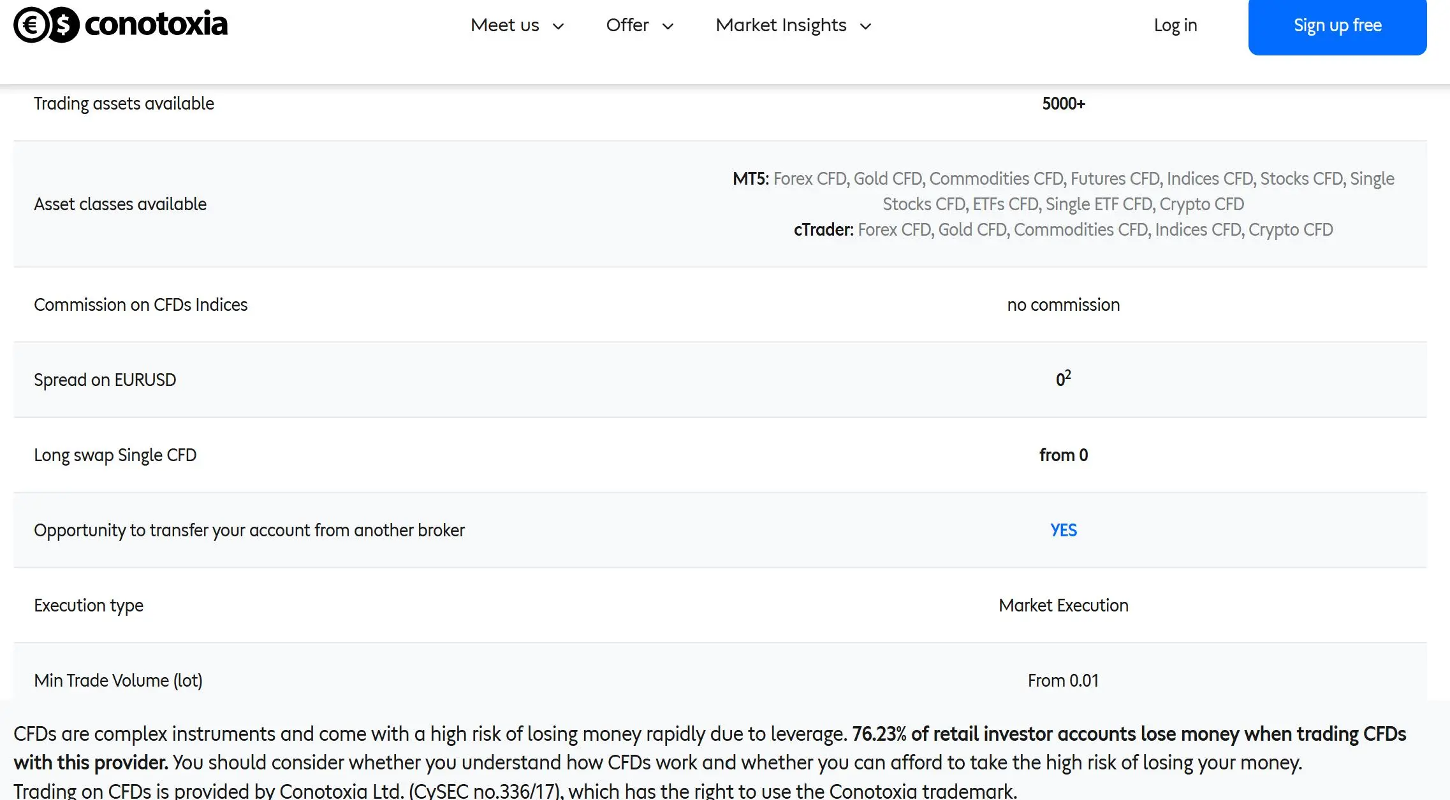Click the MT5 asset classes heading
The width and height of the screenshot is (1450, 800).
click(751, 178)
